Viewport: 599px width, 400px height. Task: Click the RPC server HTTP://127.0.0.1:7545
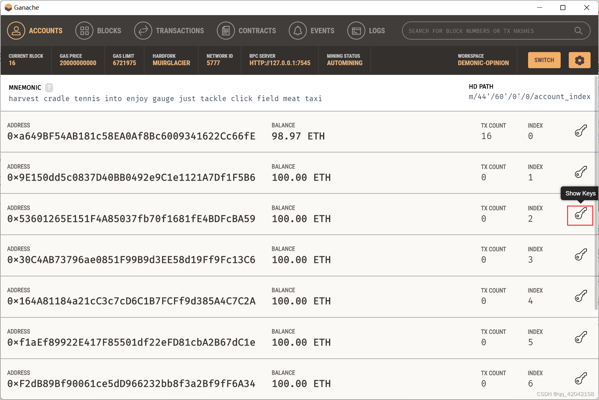pyautogui.click(x=280, y=63)
